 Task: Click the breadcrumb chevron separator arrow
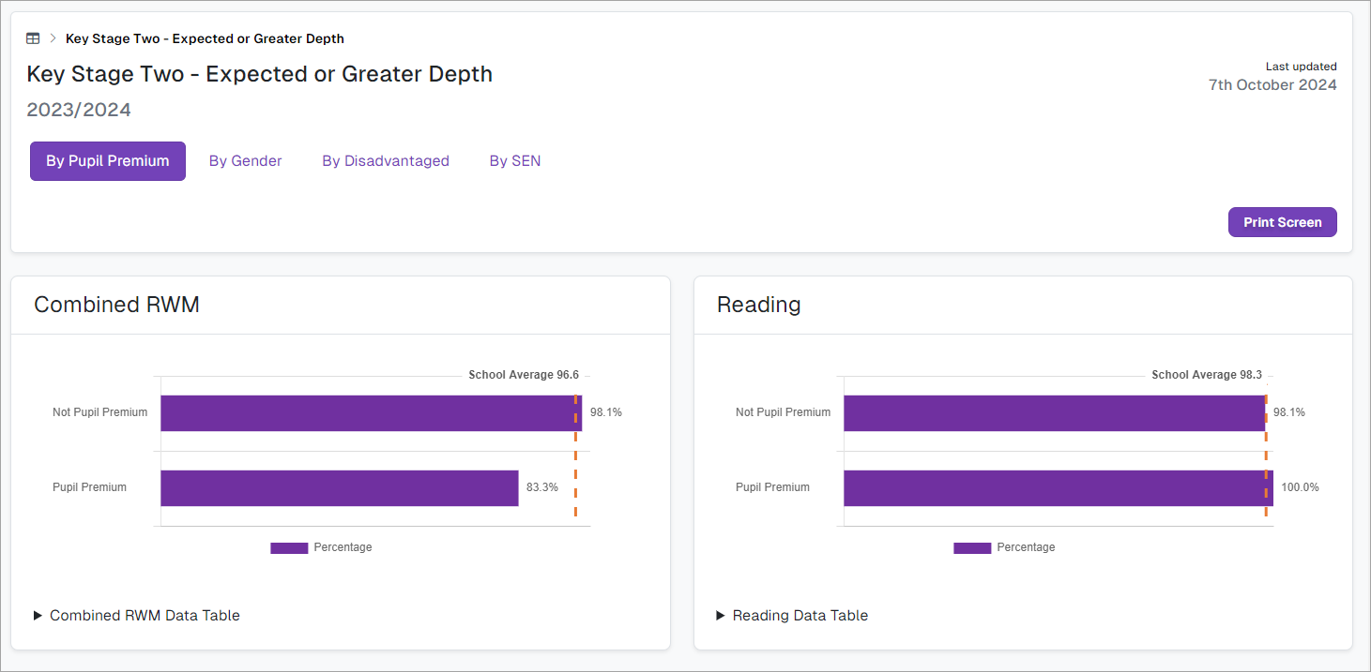(x=53, y=38)
